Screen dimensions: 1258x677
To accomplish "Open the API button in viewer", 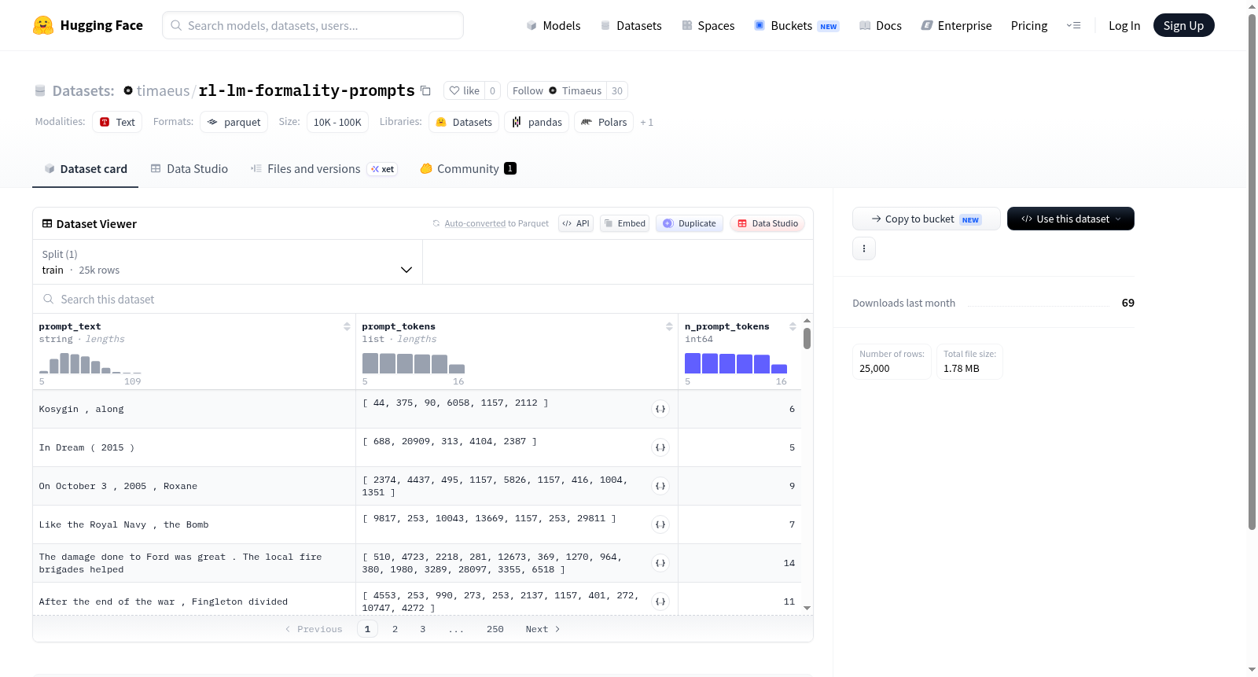I will 576,223.
